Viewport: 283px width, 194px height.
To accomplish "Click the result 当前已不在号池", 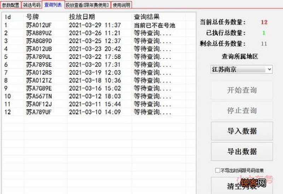I will [155, 25].
